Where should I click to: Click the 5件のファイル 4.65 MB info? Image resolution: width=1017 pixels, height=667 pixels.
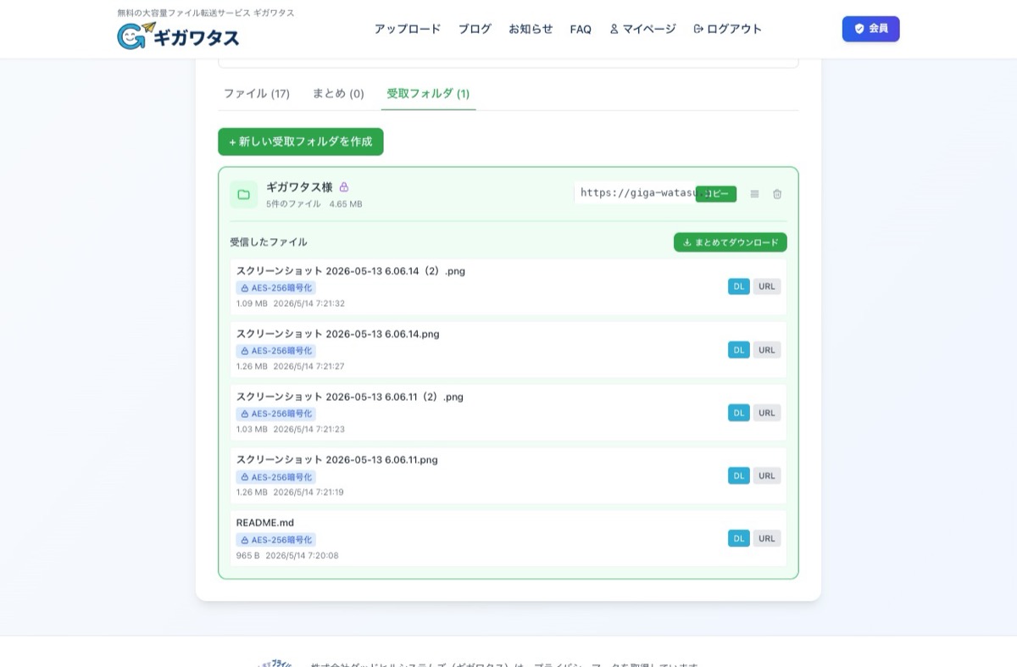(x=314, y=204)
